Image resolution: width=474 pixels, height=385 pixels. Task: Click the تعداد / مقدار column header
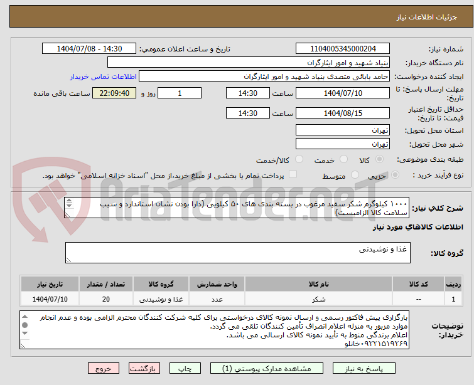106,284
